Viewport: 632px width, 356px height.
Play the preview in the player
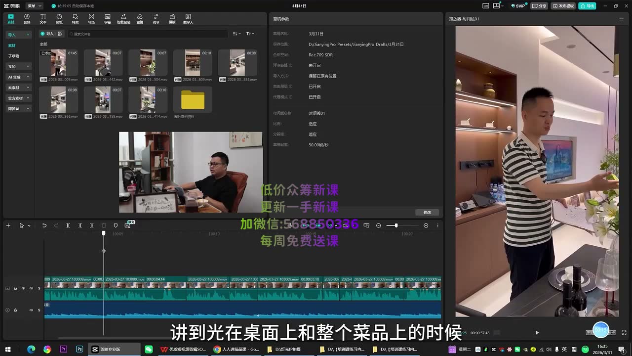click(537, 333)
